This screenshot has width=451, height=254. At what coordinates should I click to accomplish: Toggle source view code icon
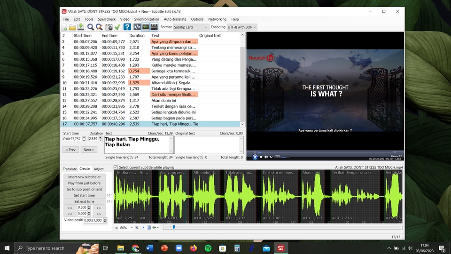point(137,27)
